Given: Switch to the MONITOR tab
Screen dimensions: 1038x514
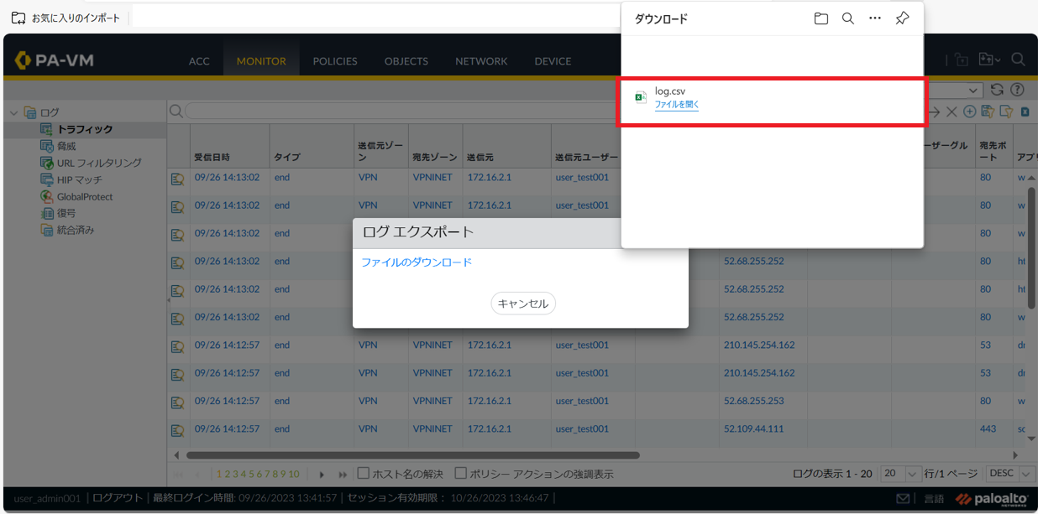Looking at the screenshot, I should pyautogui.click(x=261, y=61).
